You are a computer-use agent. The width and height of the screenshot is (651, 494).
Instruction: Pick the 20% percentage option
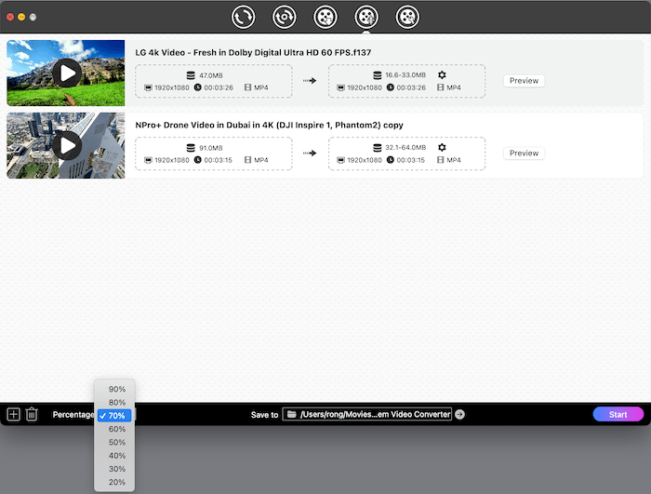tap(116, 482)
